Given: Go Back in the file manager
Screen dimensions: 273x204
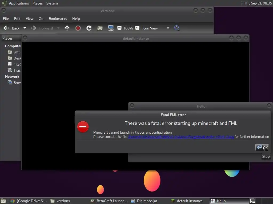Looking at the screenshot, I should (x=11, y=28).
